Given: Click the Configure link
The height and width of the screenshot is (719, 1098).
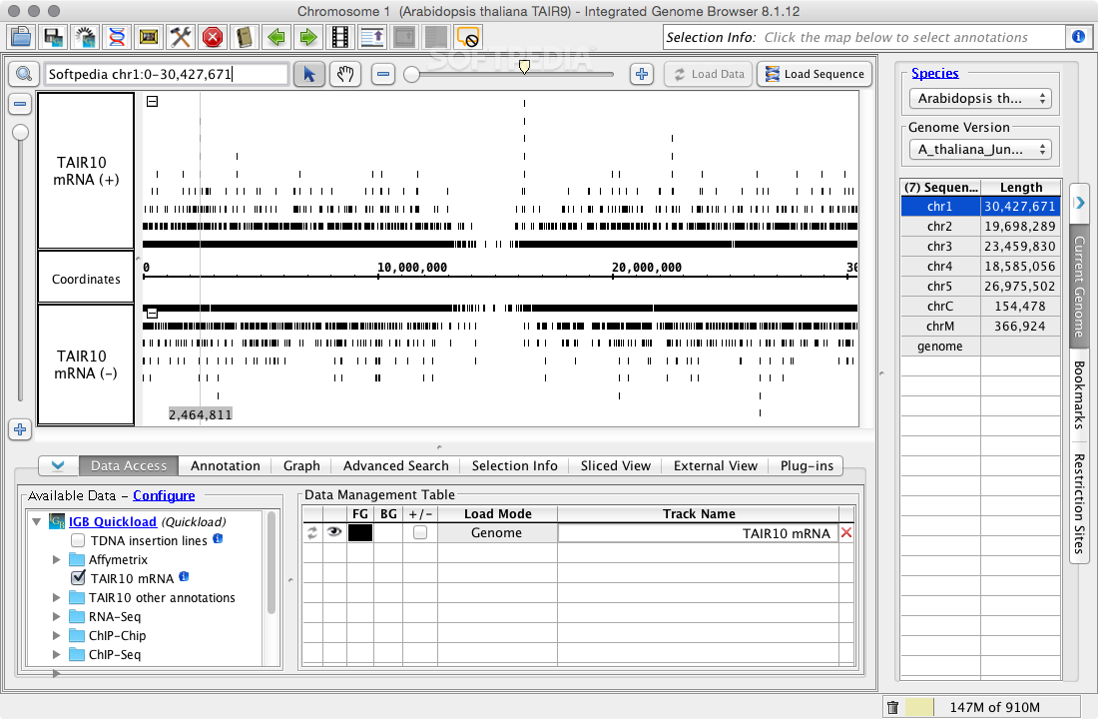Looking at the screenshot, I should click(164, 495).
